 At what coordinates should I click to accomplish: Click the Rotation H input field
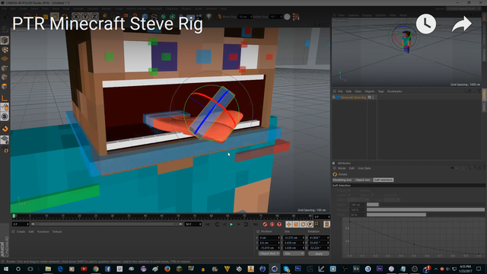point(319,237)
